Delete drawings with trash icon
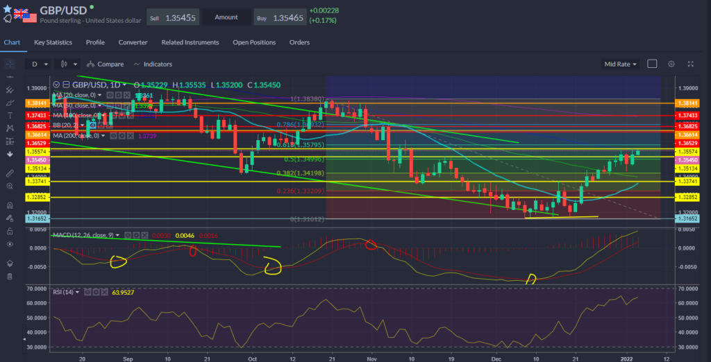 [9, 276]
